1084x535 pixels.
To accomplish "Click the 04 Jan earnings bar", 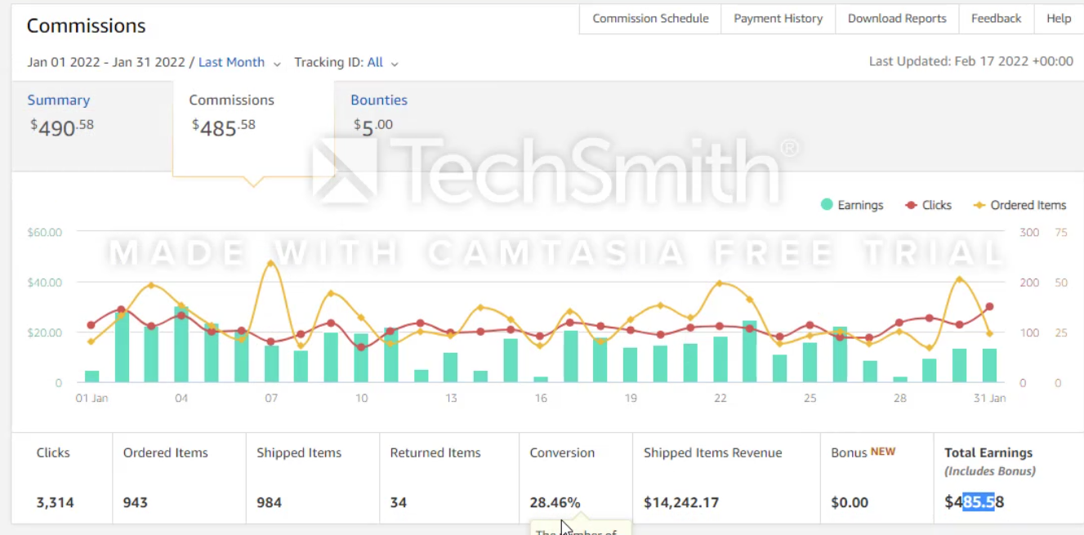I will [181, 345].
